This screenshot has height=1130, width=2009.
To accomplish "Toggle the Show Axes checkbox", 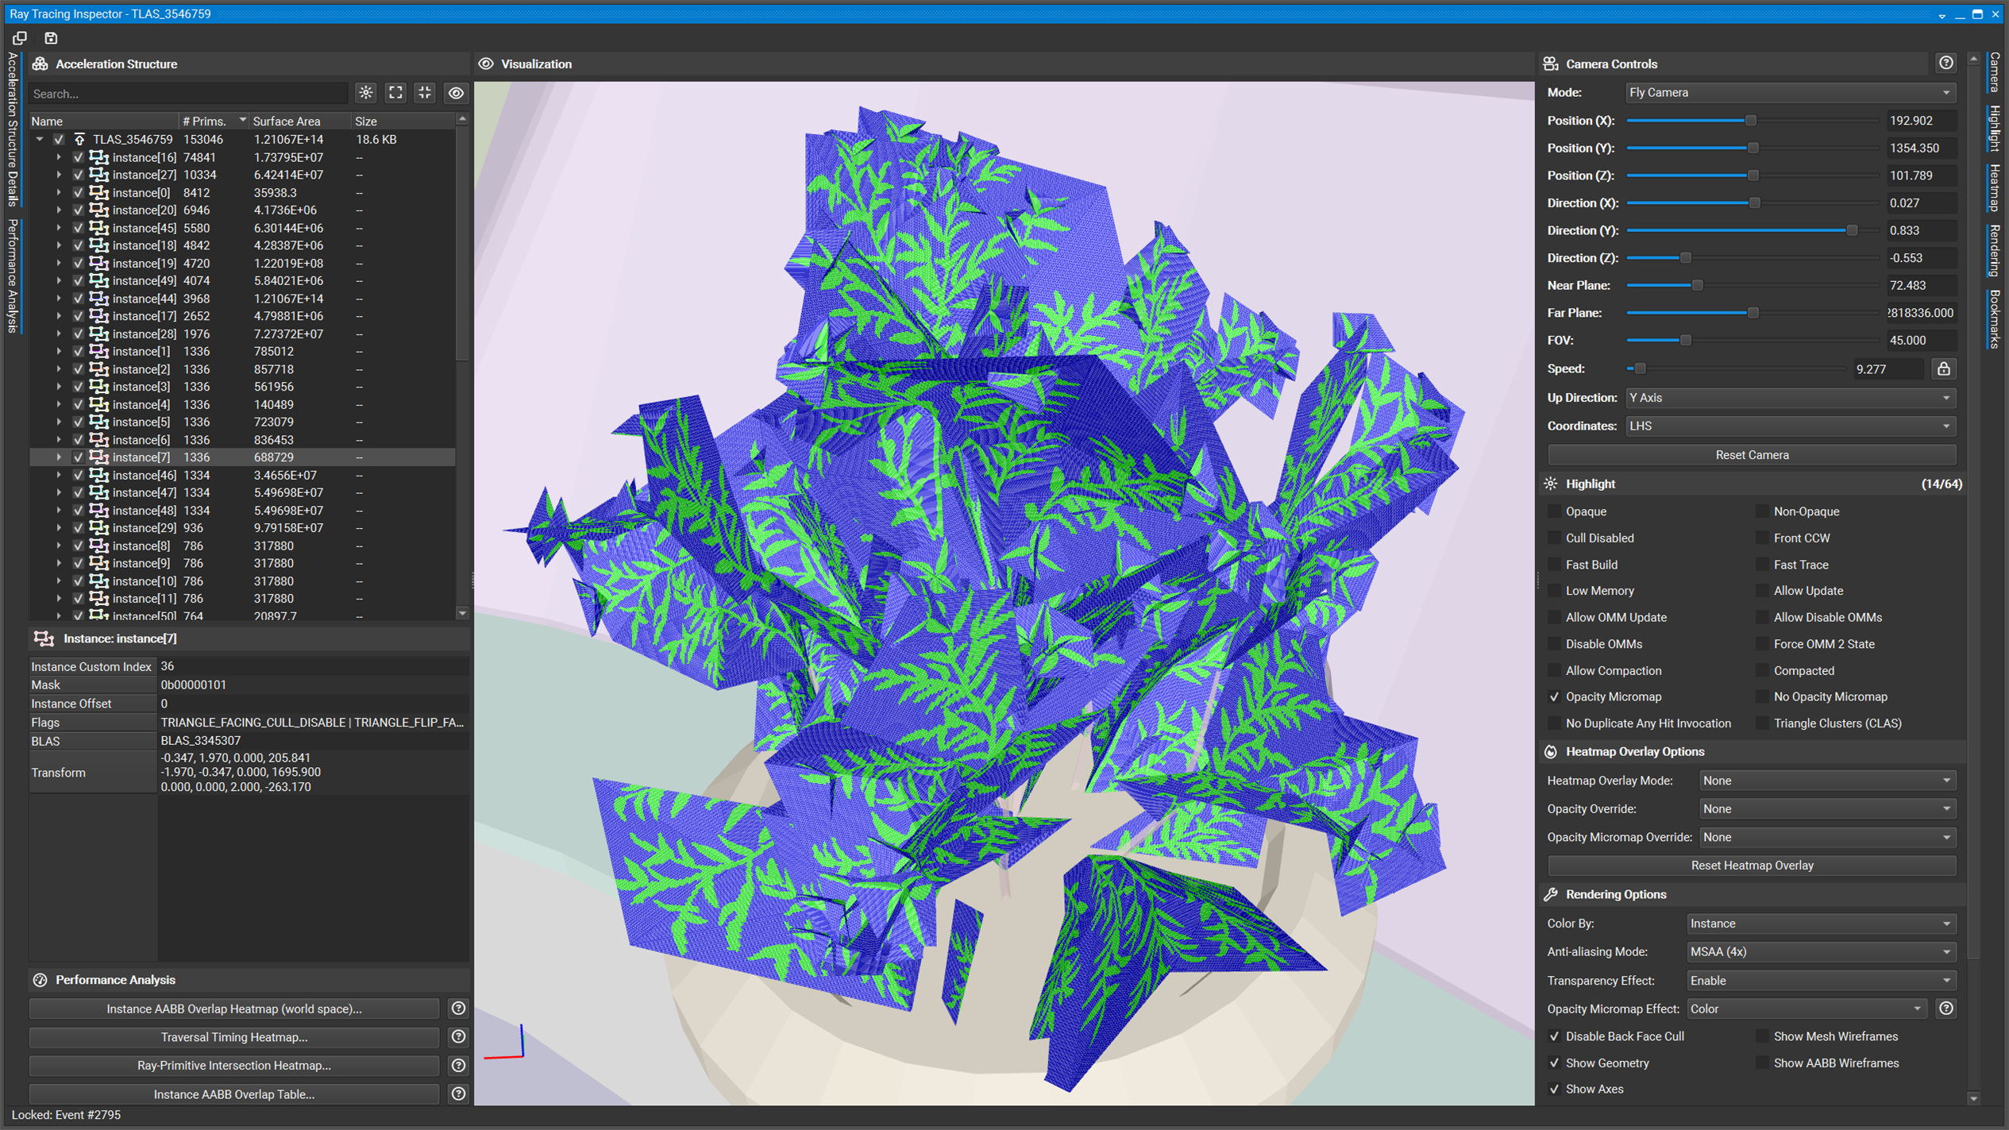I will pyautogui.click(x=1554, y=1089).
